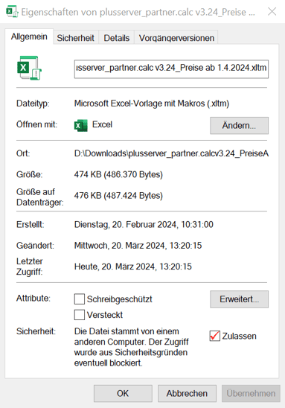
Task: Tick the Versteckt checkbox
Action: [80, 315]
